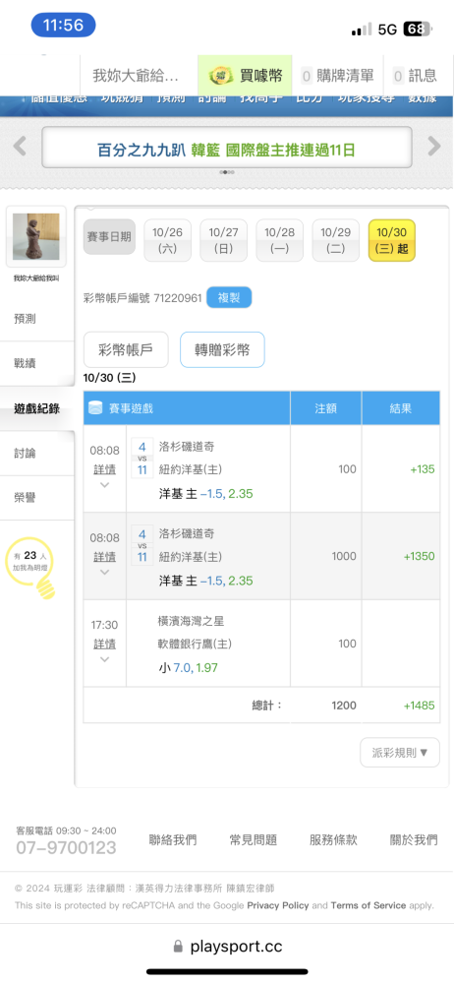The width and height of the screenshot is (454, 984).
Task: Select the 10/26 (六) date tab
Action: [167, 240]
